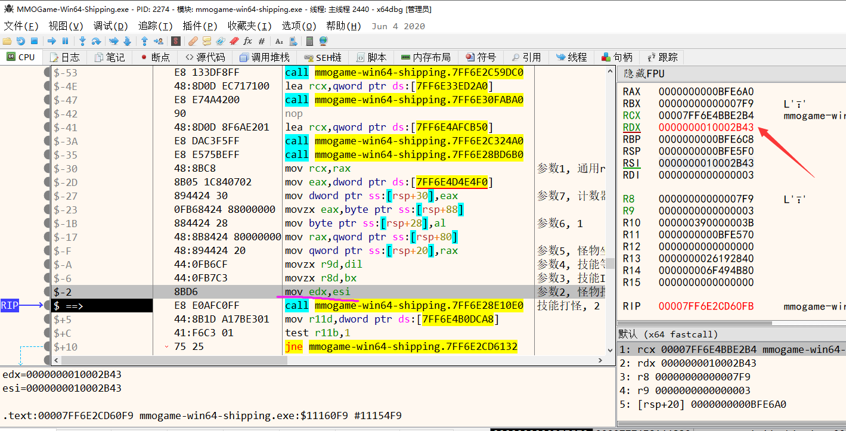Toggle breakpoint dot on row $-1B

point(47,224)
